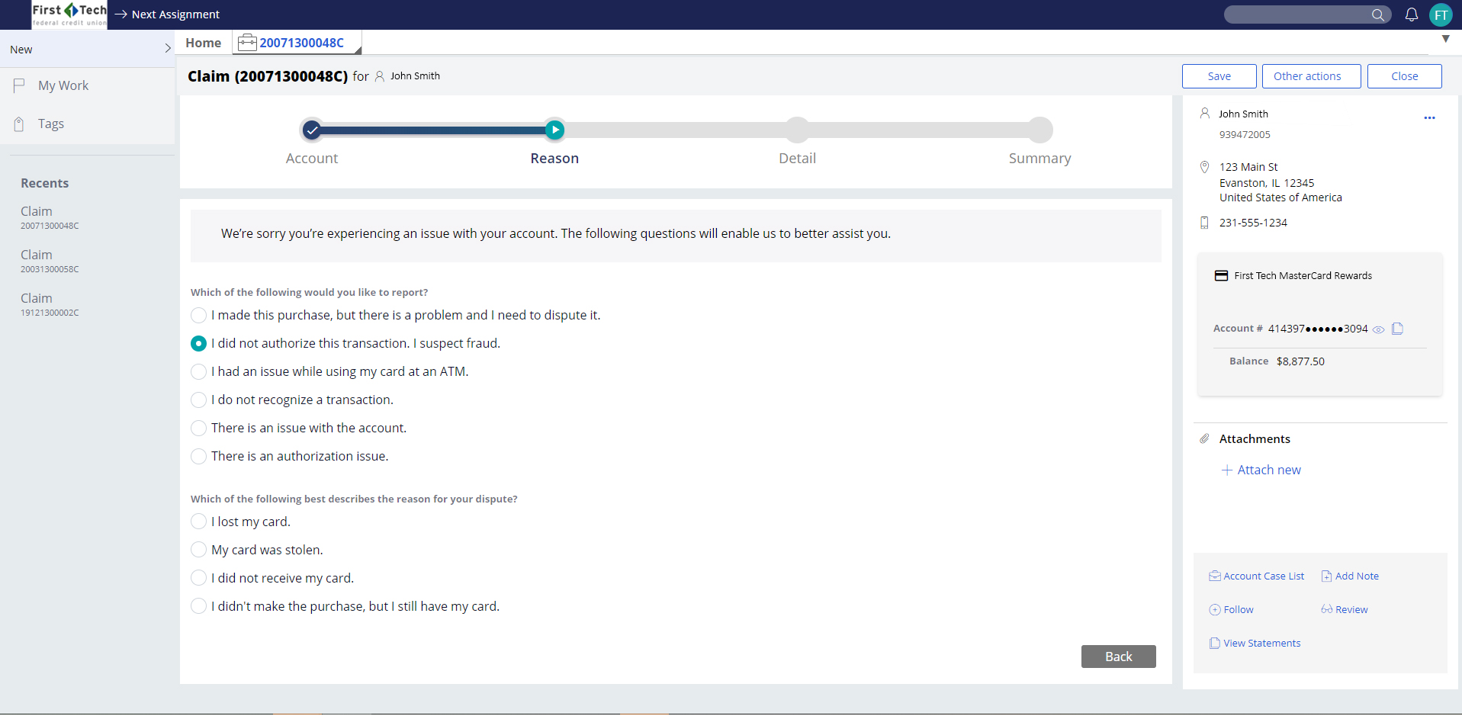
Task: Jump to the Summary step on progress bar
Action: (1039, 130)
